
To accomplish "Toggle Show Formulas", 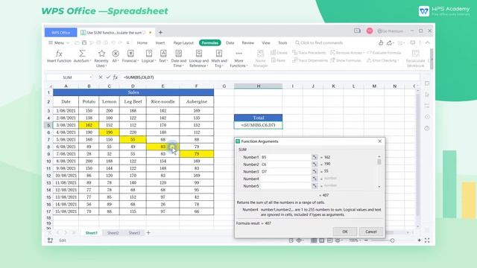I will (346, 60).
